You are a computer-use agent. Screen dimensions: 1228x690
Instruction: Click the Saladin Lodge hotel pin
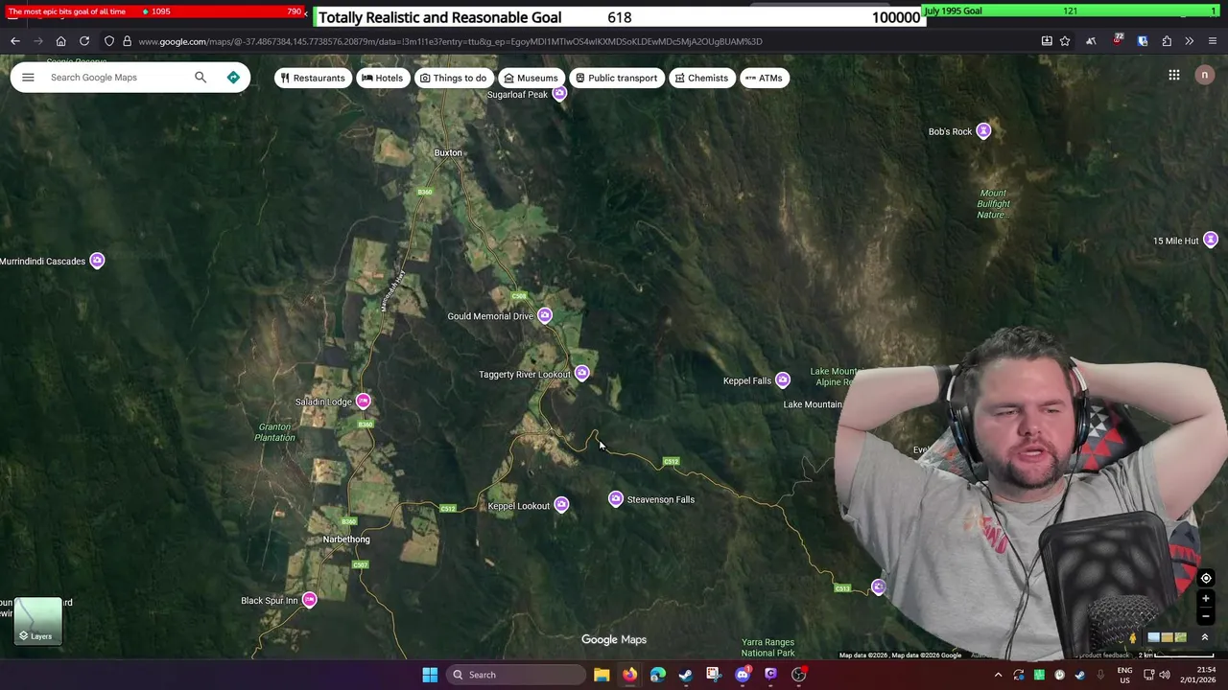click(x=363, y=402)
